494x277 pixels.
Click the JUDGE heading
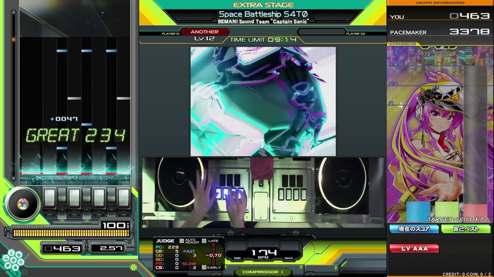[x=165, y=241]
